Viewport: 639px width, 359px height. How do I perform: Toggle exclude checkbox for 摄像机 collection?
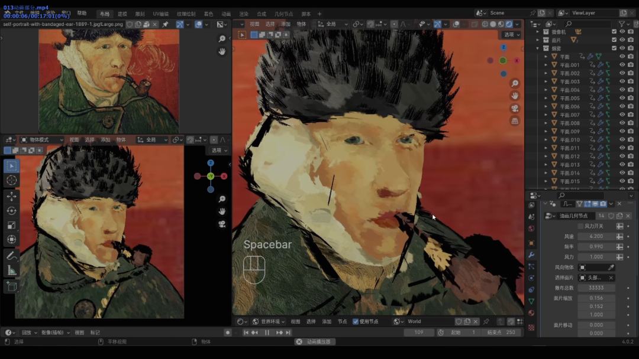tap(614, 32)
